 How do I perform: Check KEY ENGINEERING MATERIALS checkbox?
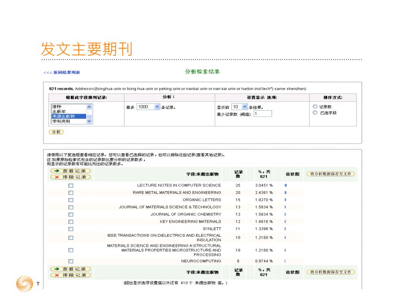tap(71, 222)
